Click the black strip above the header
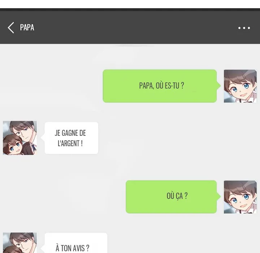 130,9
